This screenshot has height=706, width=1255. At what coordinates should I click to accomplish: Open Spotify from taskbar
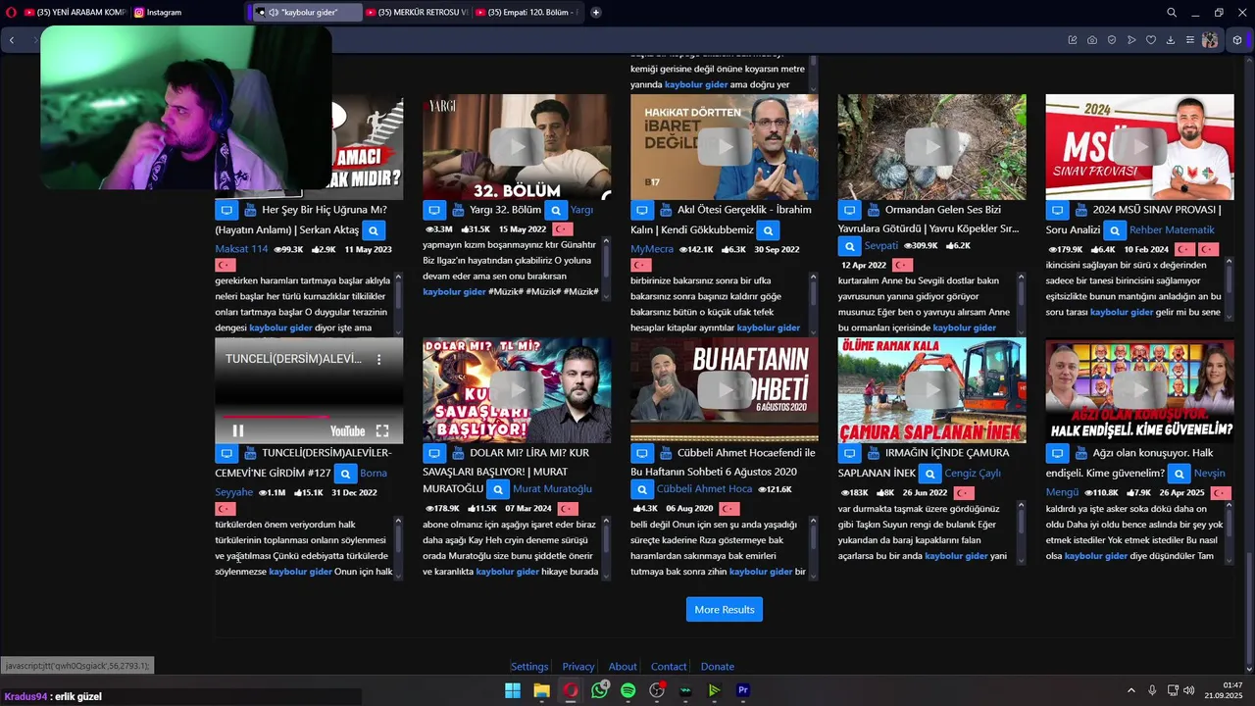628,690
